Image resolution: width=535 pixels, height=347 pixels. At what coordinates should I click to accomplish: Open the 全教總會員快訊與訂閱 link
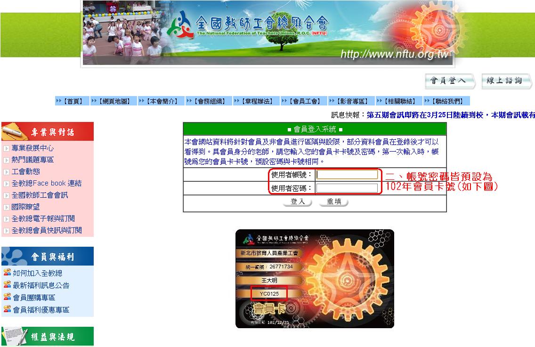click(47, 230)
